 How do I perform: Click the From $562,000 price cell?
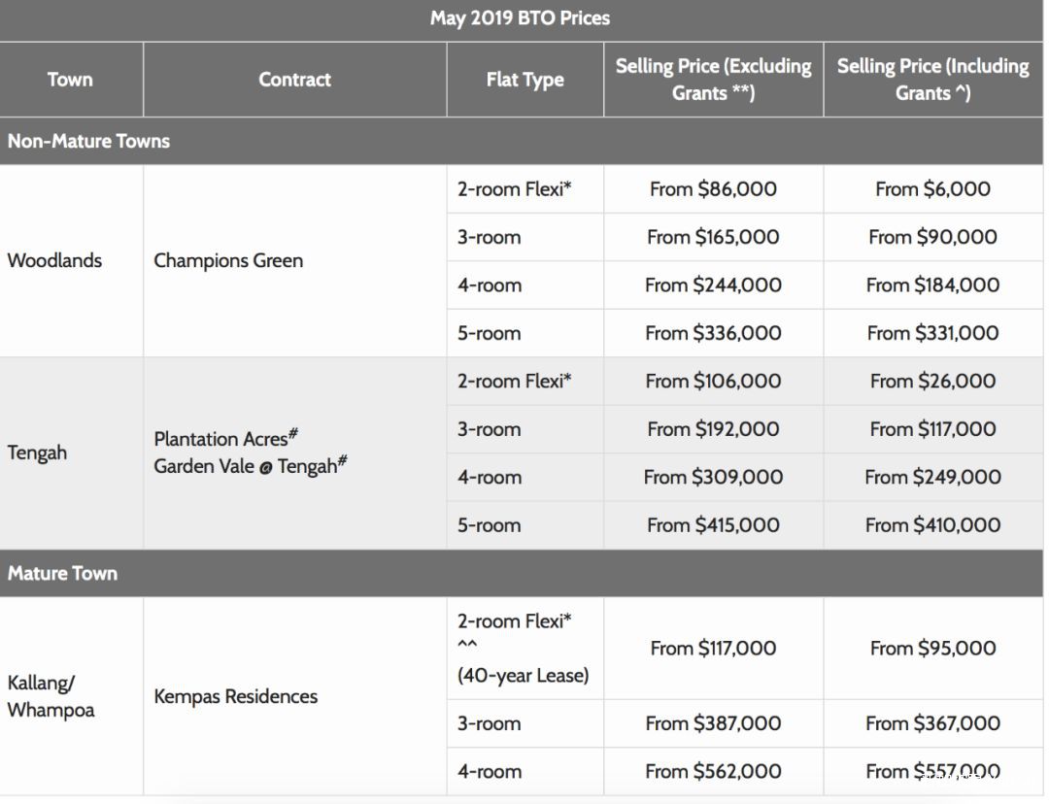click(x=713, y=772)
